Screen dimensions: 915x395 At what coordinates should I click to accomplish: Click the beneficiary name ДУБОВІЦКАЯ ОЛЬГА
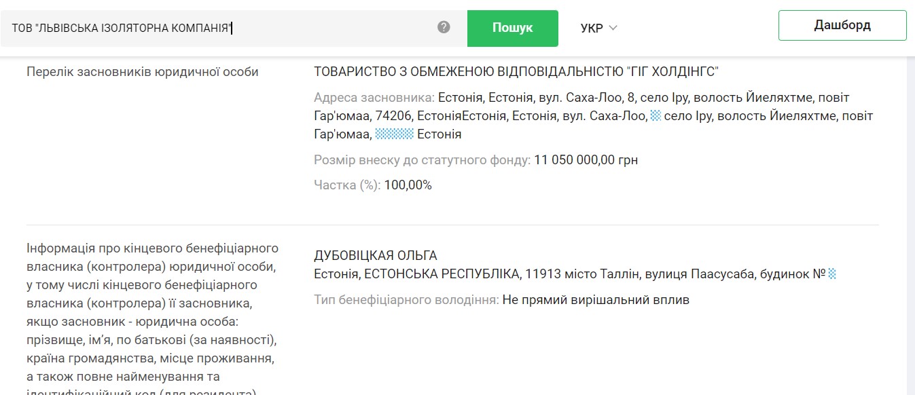point(376,256)
